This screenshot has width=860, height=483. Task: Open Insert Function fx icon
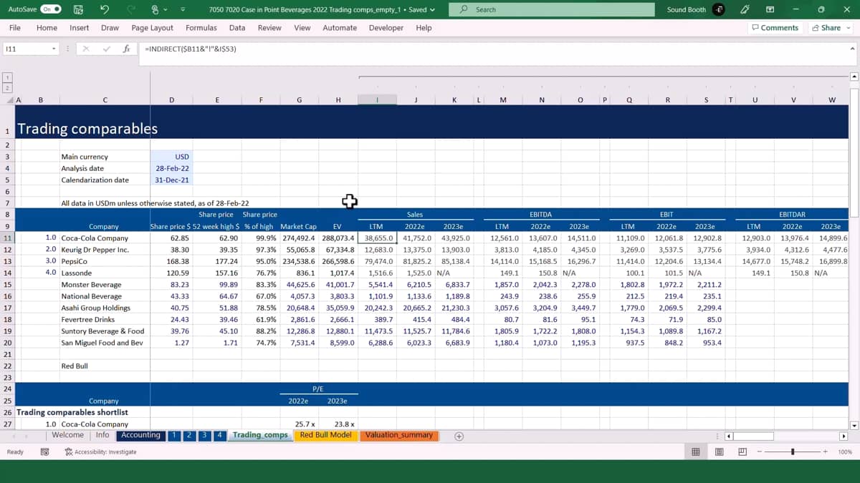pyautogui.click(x=126, y=49)
